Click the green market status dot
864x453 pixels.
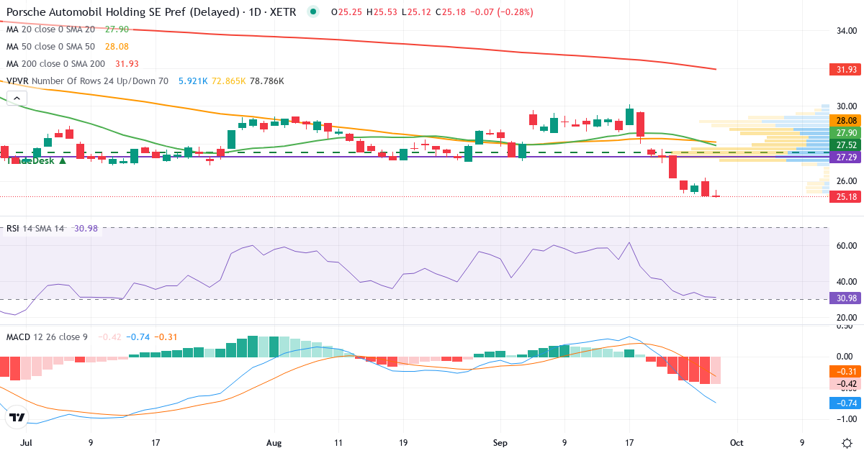312,12
